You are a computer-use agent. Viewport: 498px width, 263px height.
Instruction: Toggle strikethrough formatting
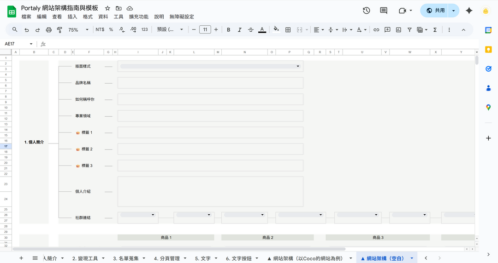click(x=251, y=30)
